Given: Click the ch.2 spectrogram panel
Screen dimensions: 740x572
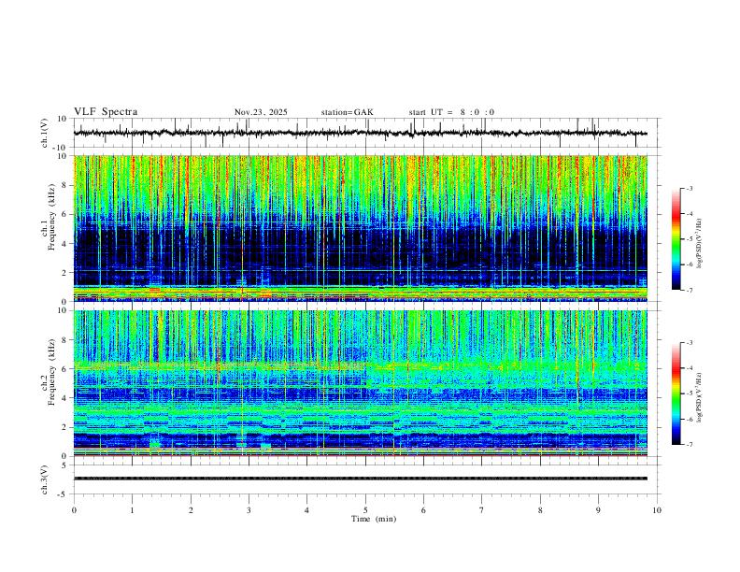Looking at the screenshot, I should point(361,383).
